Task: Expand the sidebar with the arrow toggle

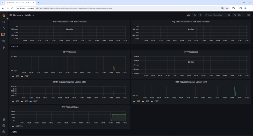Action: coord(7,19)
